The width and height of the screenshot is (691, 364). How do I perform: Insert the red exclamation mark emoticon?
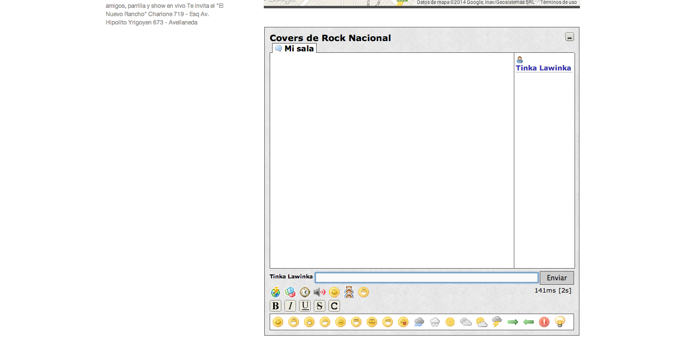pyautogui.click(x=544, y=322)
